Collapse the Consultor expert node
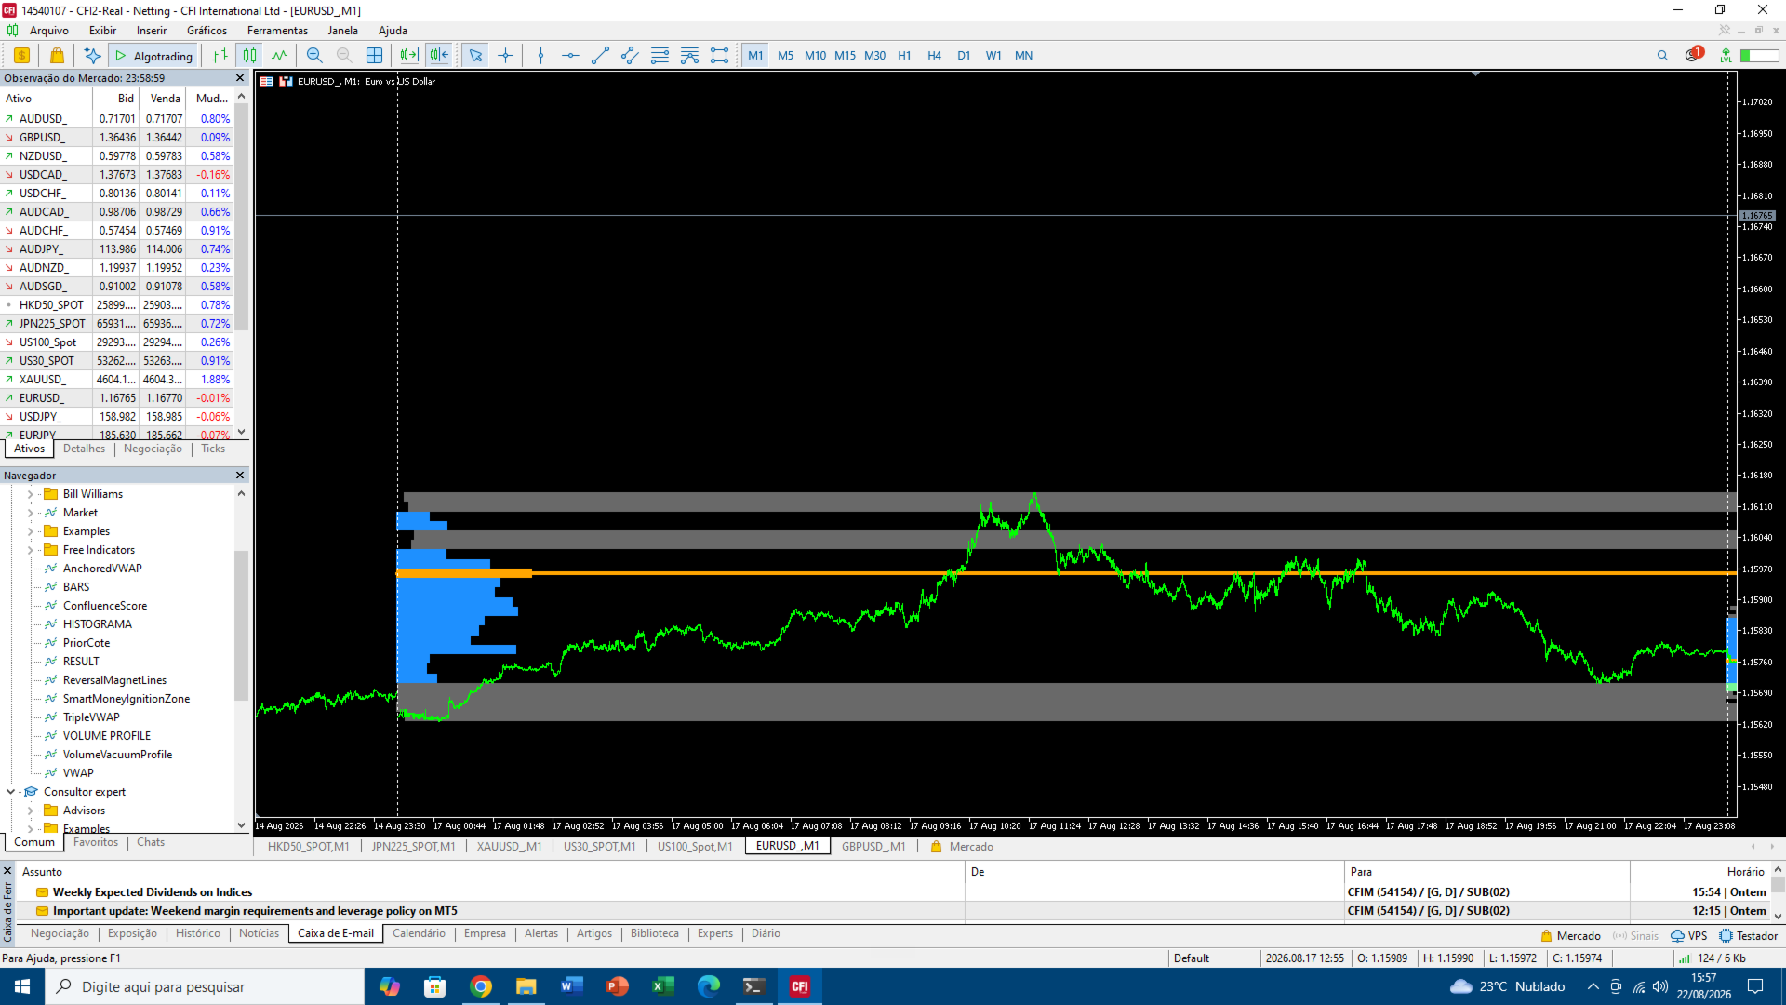 tap(10, 792)
